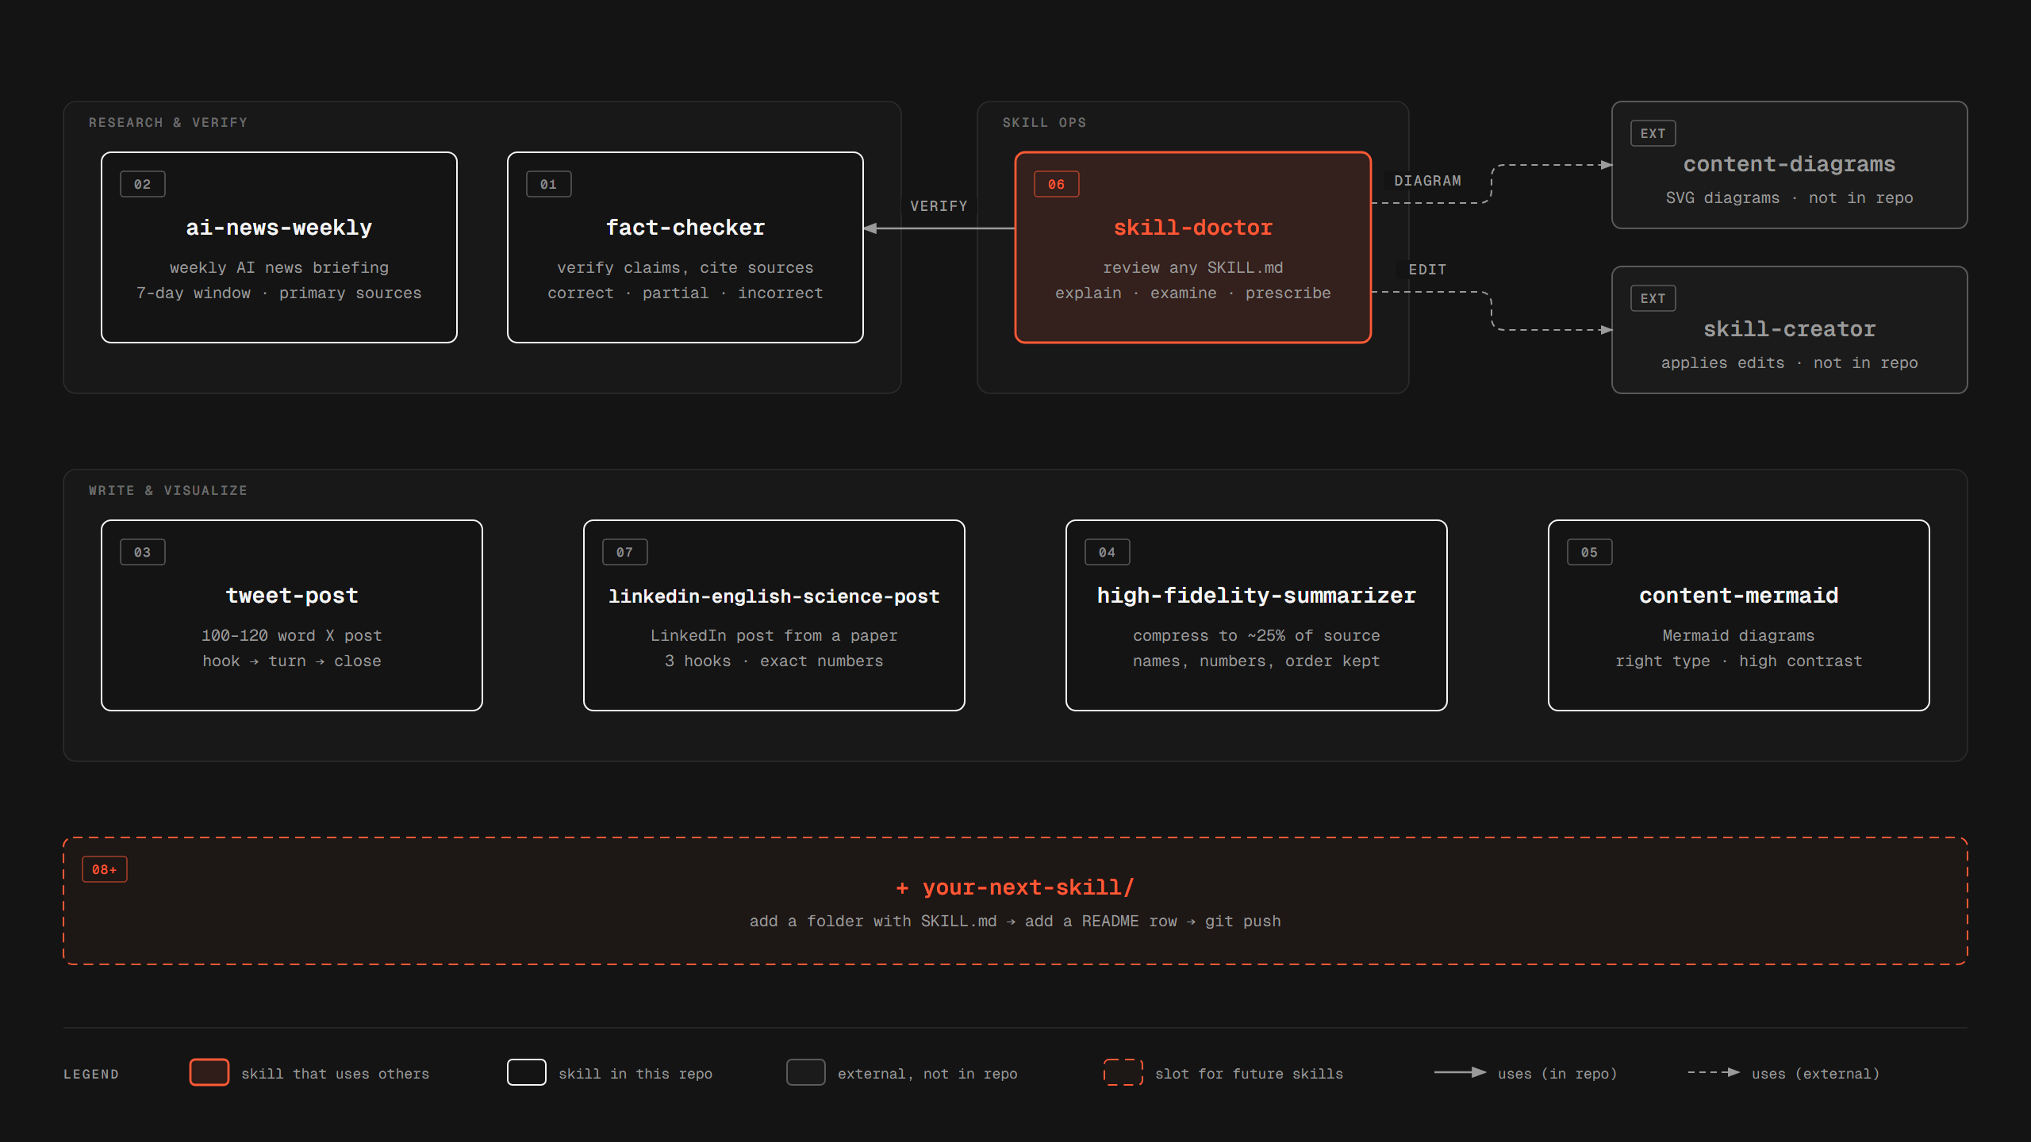Click the 04 badge on summarizer card
Screen dimensions: 2031x1142
1107,552
